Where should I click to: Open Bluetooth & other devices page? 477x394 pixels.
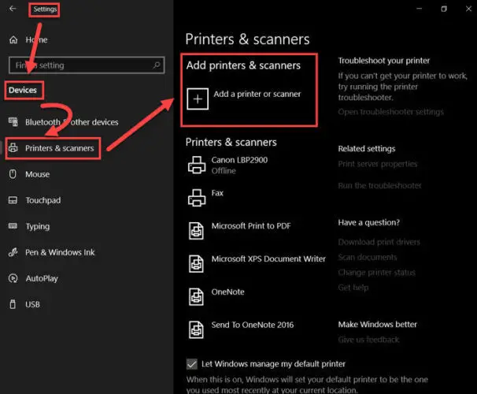(x=72, y=122)
